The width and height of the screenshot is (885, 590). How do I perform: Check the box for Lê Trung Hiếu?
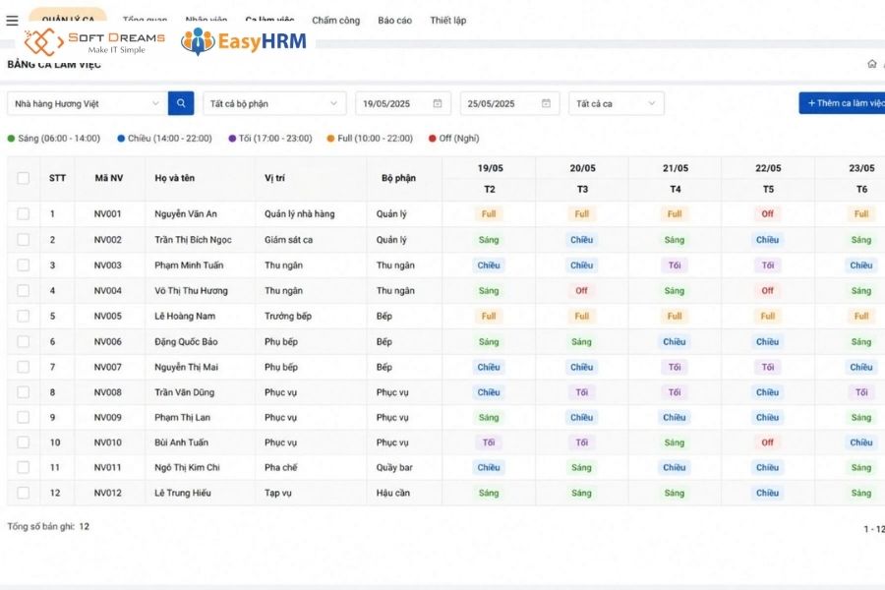[x=24, y=493]
